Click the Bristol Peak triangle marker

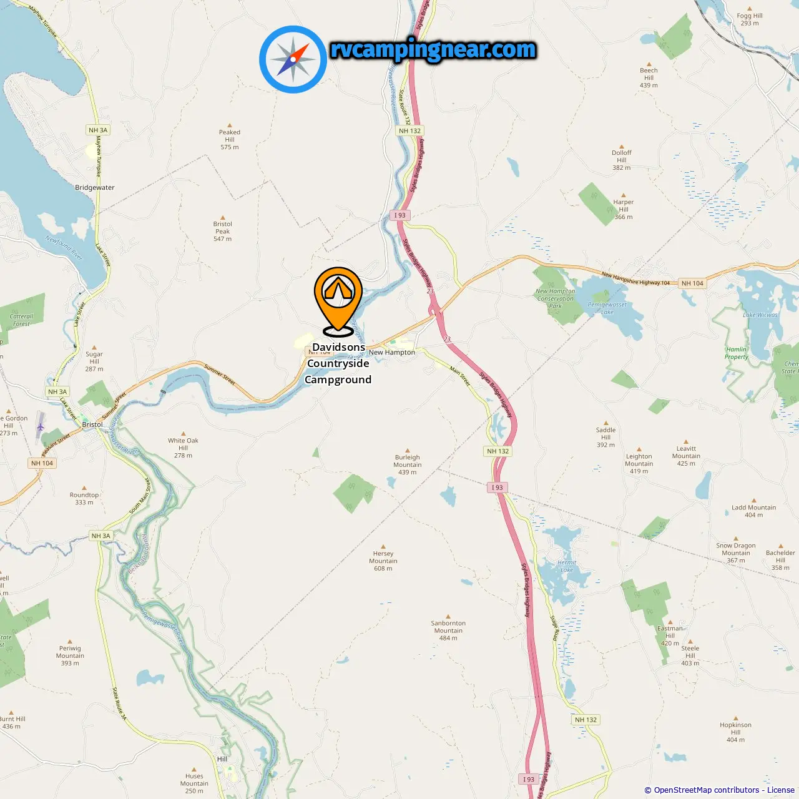(223, 218)
